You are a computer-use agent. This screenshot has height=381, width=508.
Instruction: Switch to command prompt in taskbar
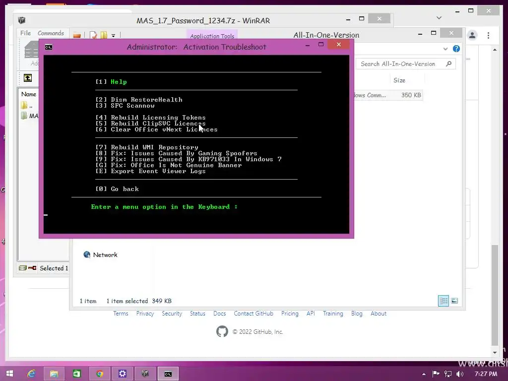pos(168,374)
